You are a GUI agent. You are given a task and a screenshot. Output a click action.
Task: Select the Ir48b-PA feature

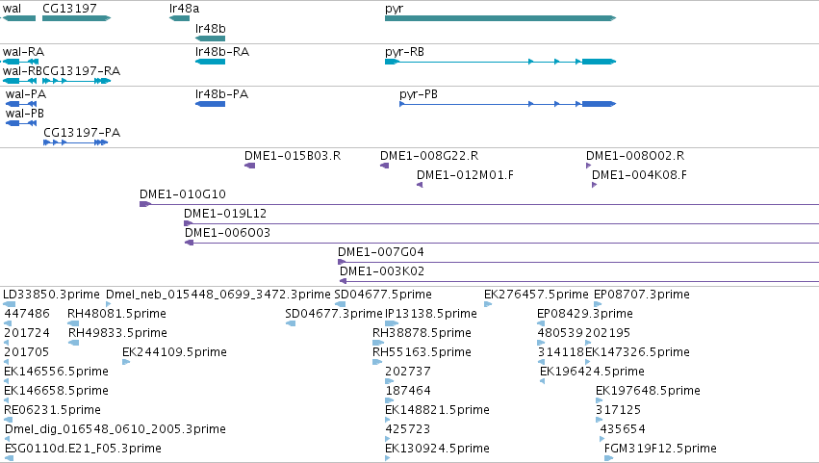[210, 104]
